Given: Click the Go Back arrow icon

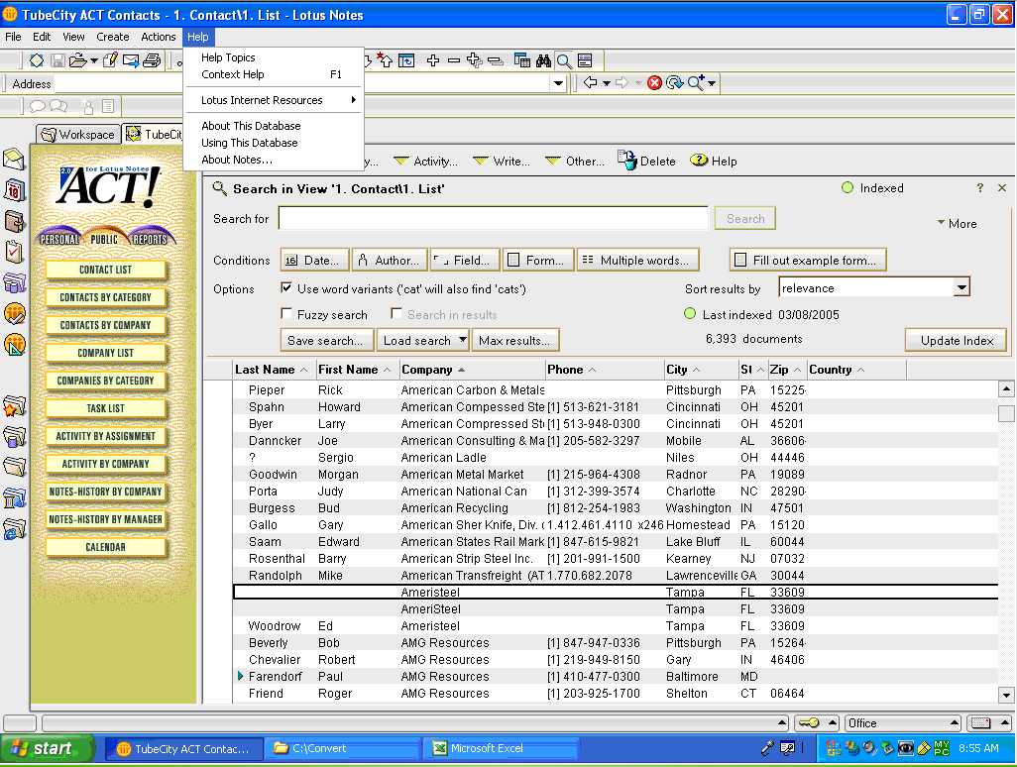Looking at the screenshot, I should 590,82.
